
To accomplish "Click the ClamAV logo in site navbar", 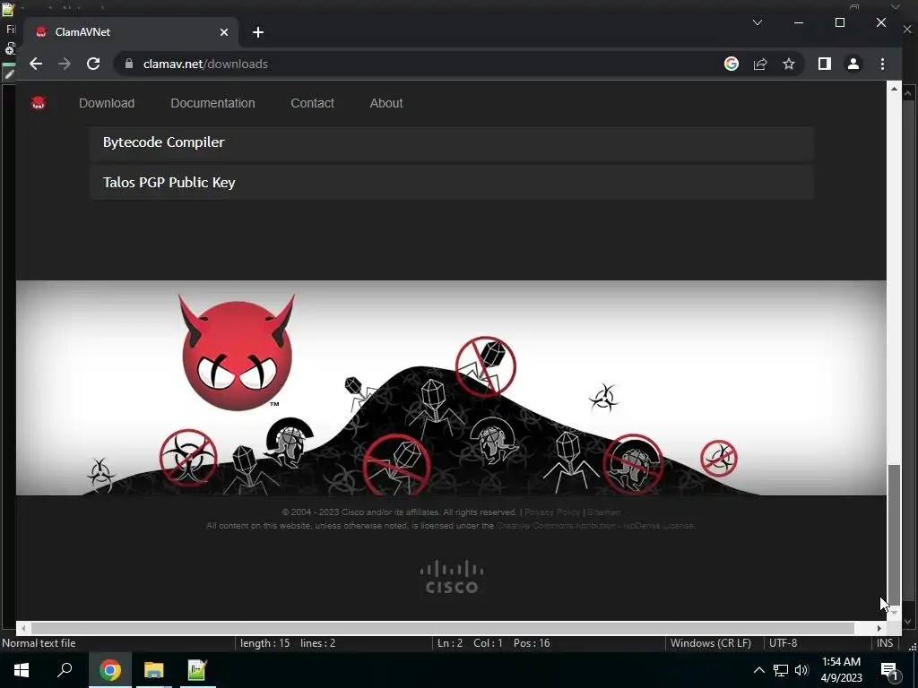I will 39,104.
